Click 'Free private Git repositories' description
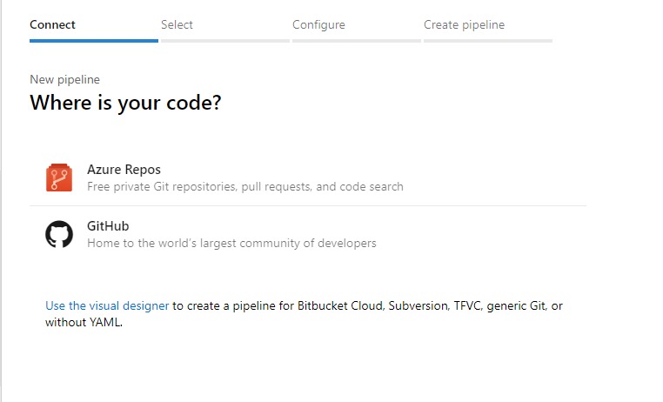This screenshot has width=663, height=402. tap(244, 186)
